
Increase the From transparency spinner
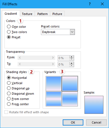tap(71, 57)
